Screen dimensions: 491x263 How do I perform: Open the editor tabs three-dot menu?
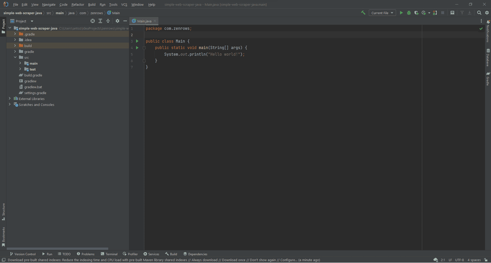(x=481, y=21)
